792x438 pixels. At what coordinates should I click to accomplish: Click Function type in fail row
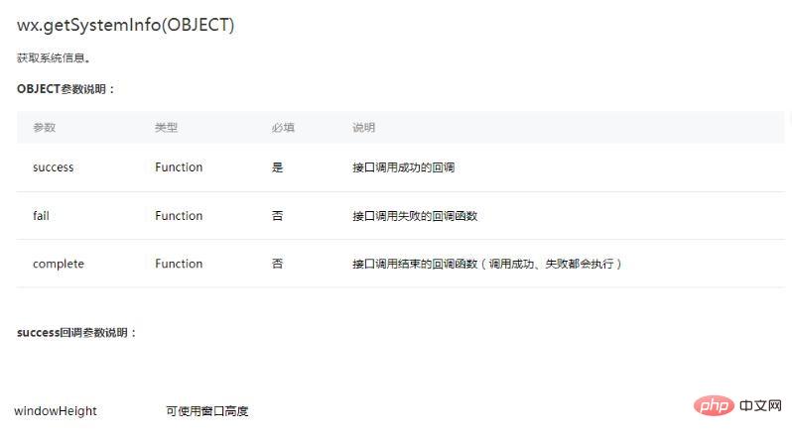[x=179, y=216]
